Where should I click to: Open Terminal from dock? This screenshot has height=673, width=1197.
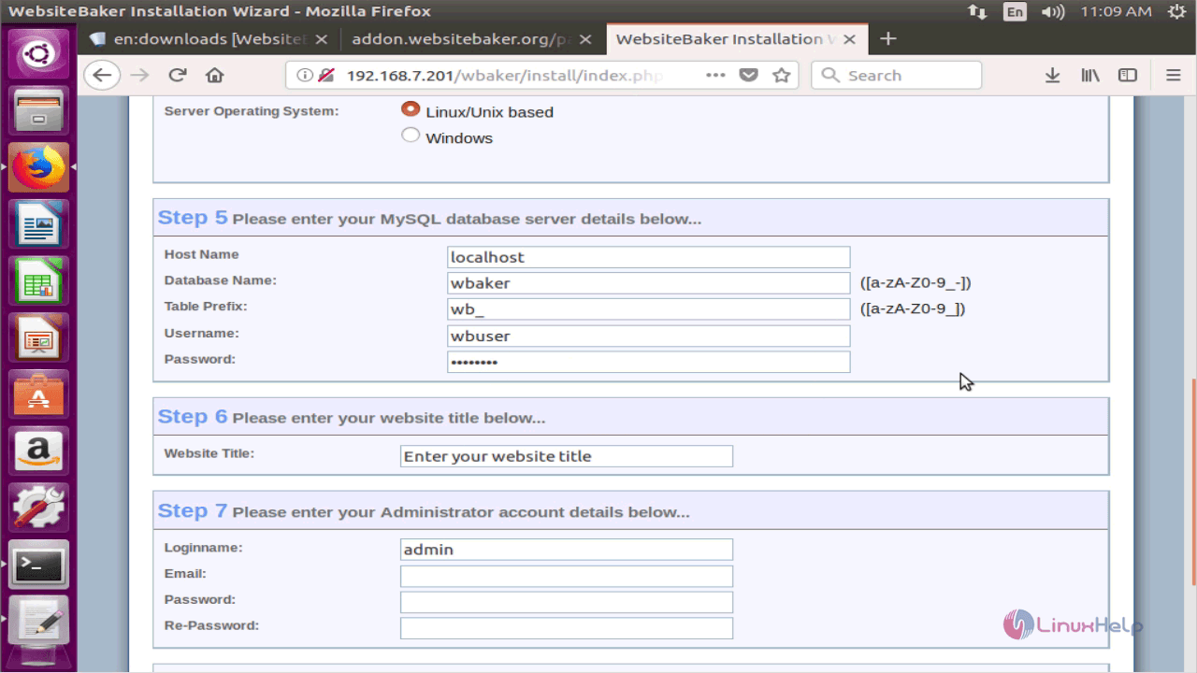(38, 566)
